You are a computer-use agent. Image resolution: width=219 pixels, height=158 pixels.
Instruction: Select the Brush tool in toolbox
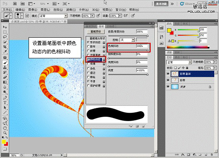(x=5, y=62)
